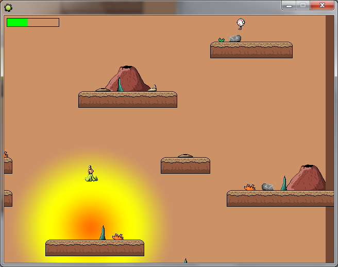Click the volcano at the right edge platform
The height and width of the screenshot is (267, 338).
(x=307, y=178)
